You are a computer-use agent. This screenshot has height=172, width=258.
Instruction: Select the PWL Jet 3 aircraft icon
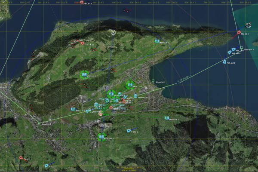224,62
